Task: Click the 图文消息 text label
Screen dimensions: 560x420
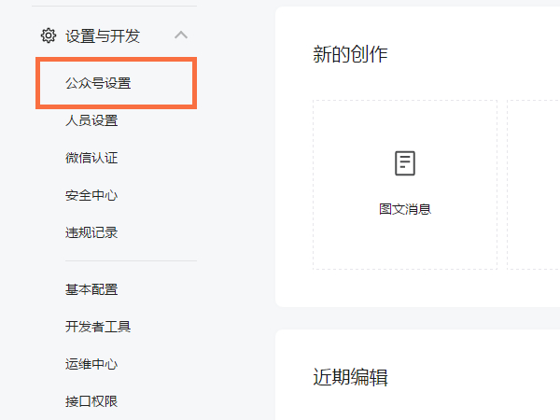Action: [404, 209]
